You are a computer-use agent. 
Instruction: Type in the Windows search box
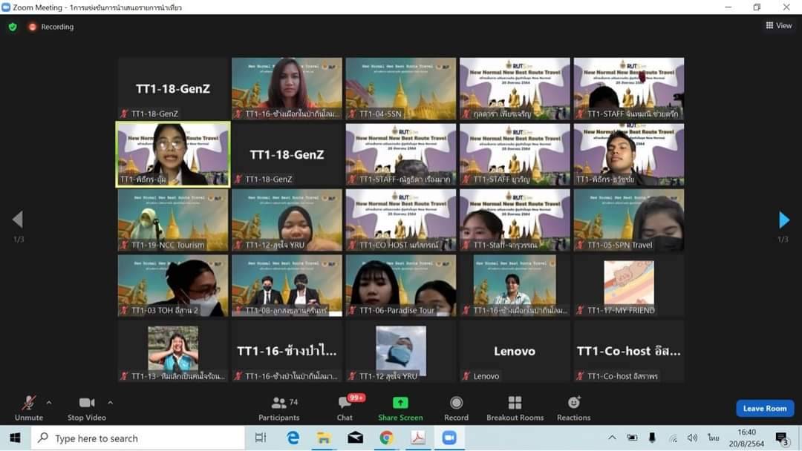(x=141, y=438)
